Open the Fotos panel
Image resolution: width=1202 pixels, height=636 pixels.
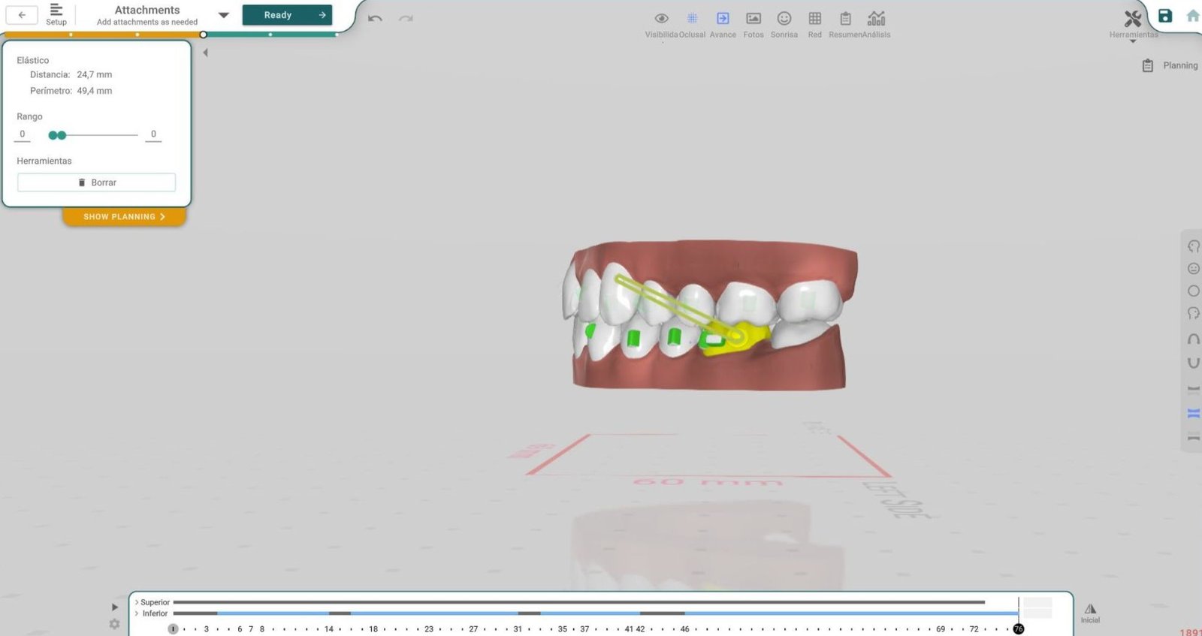point(754,19)
